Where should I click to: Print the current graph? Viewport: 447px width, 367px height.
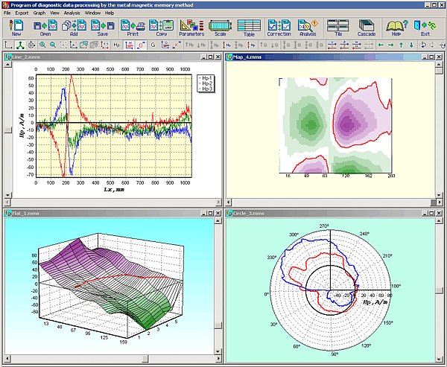pyautogui.click(x=133, y=28)
